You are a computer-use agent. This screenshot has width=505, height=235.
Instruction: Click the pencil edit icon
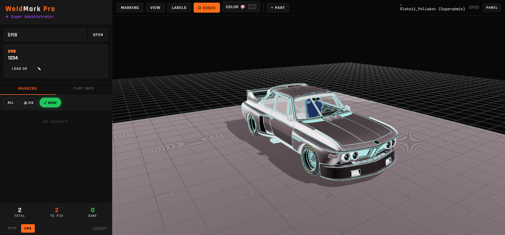click(x=39, y=69)
